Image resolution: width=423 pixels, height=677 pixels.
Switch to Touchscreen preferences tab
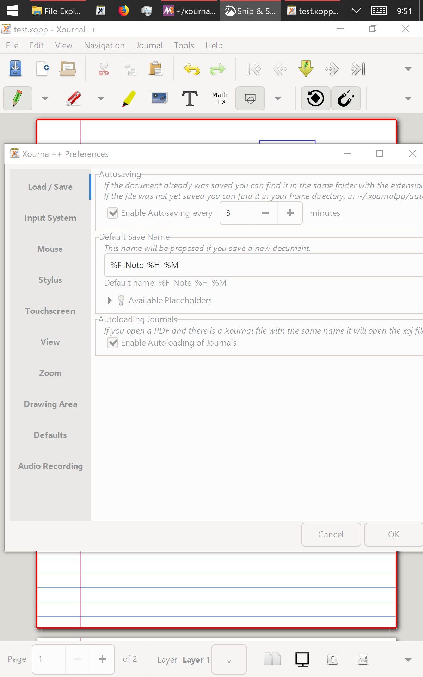tap(50, 311)
